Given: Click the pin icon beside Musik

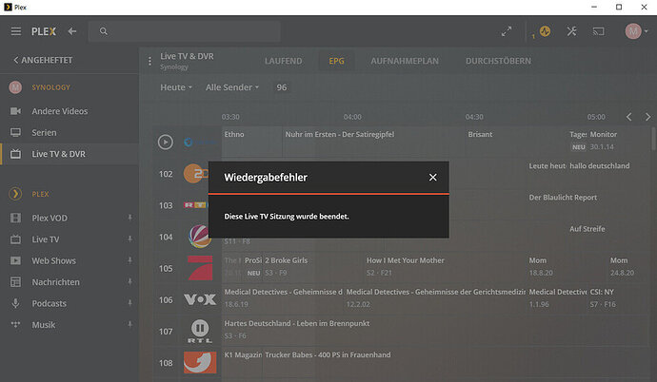Looking at the screenshot, I should [129, 324].
